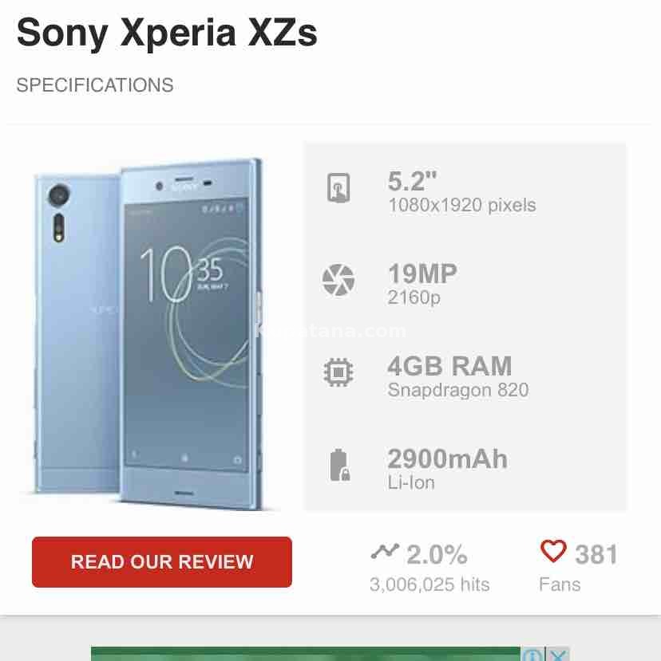Click the Sony Xperia XZs title

[167, 33]
